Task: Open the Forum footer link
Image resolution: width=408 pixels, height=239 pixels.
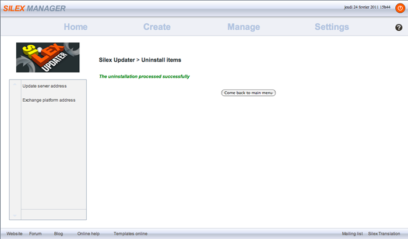Action: [36, 234]
